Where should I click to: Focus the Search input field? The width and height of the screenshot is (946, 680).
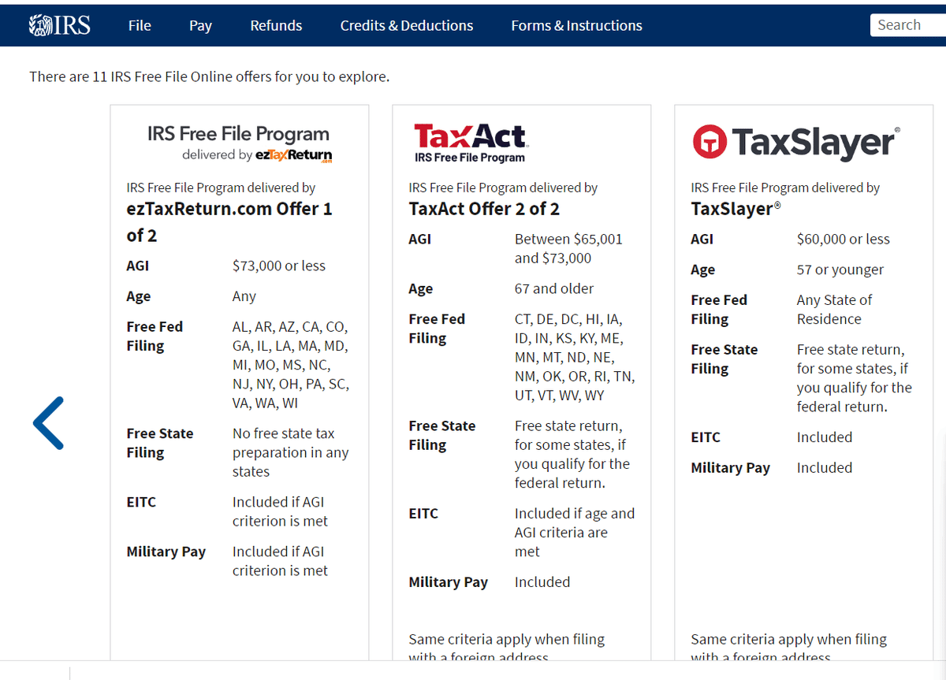click(x=908, y=25)
